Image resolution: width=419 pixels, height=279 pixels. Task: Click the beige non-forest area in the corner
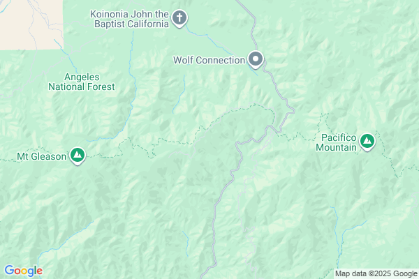coord(31,24)
